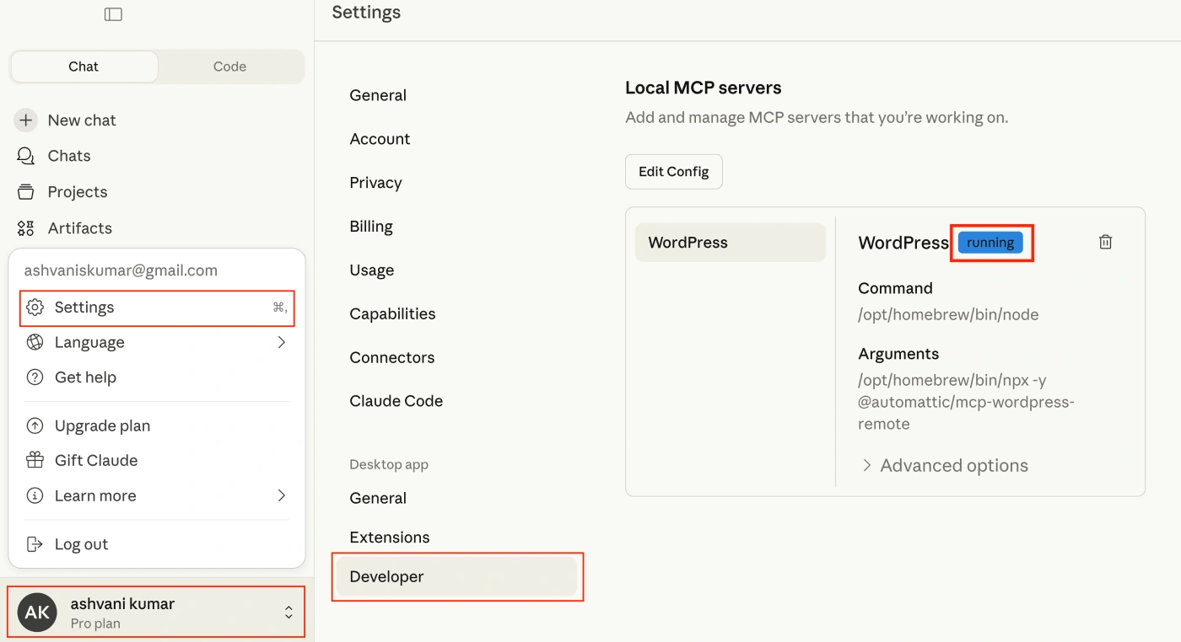The width and height of the screenshot is (1181, 642).
Task: Expand the Learn more submenu arrow
Action: pyautogui.click(x=282, y=495)
